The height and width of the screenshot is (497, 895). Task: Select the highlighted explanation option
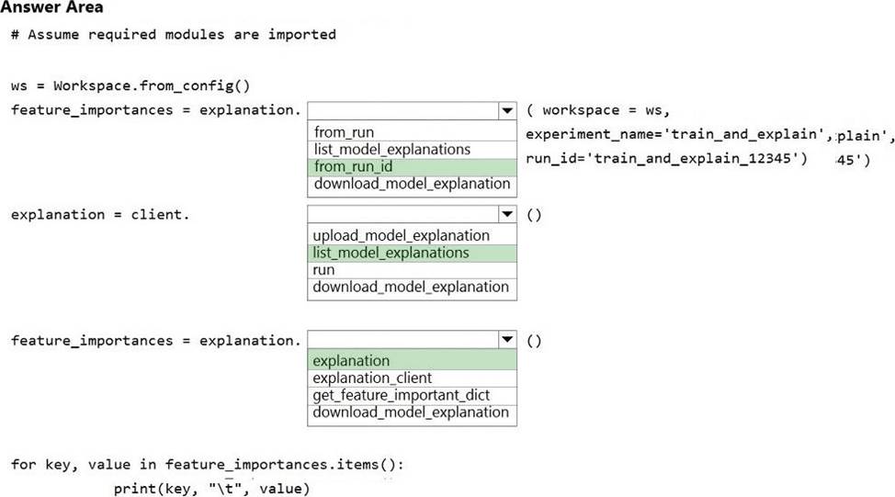click(351, 361)
